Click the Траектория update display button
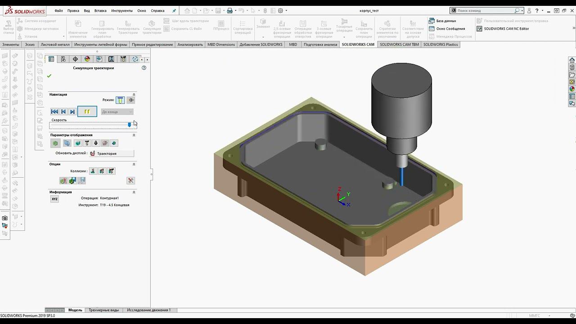This screenshot has height=324, width=576. pyautogui.click(x=111, y=153)
